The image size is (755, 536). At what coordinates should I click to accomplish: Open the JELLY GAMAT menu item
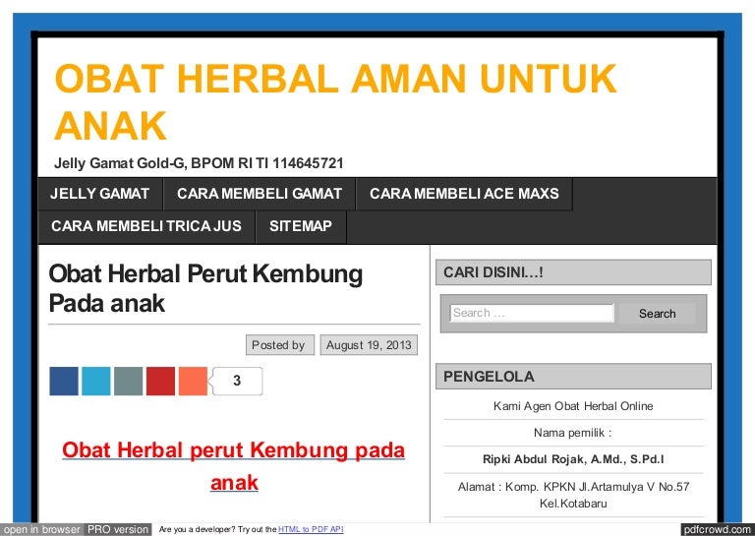pyautogui.click(x=99, y=194)
